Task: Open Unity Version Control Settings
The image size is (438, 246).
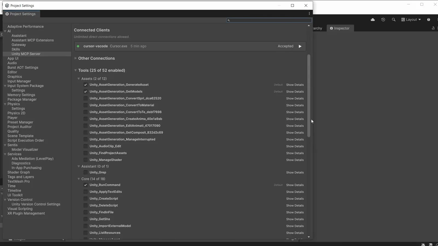Action: pyautogui.click(x=36, y=204)
